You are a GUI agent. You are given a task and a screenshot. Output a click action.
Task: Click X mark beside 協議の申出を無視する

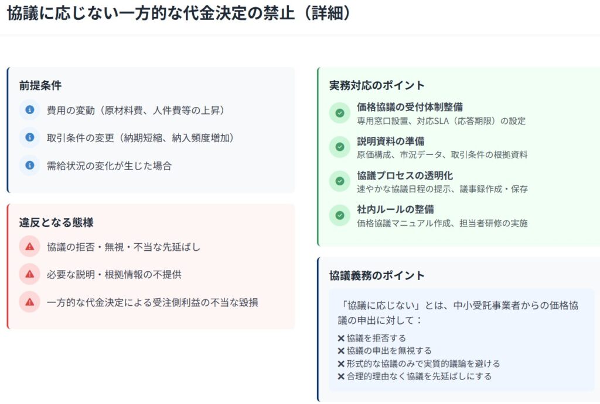click(342, 351)
